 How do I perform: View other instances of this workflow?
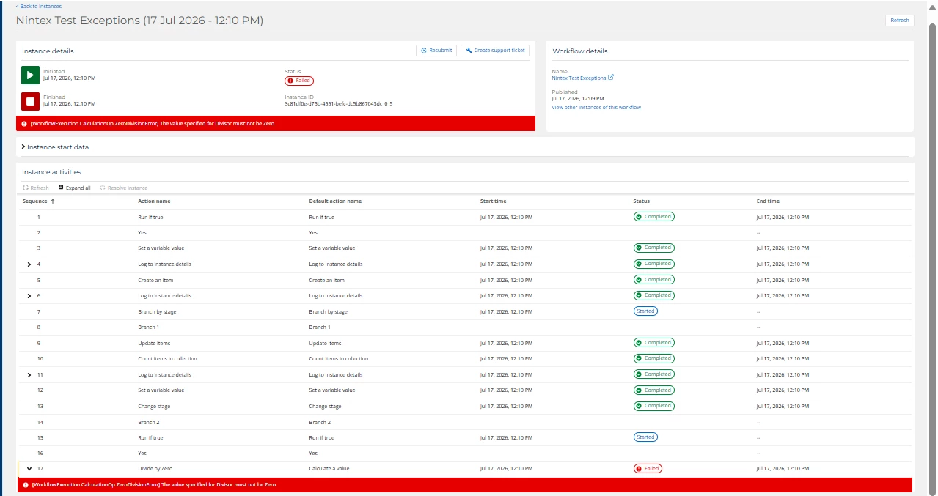point(596,108)
